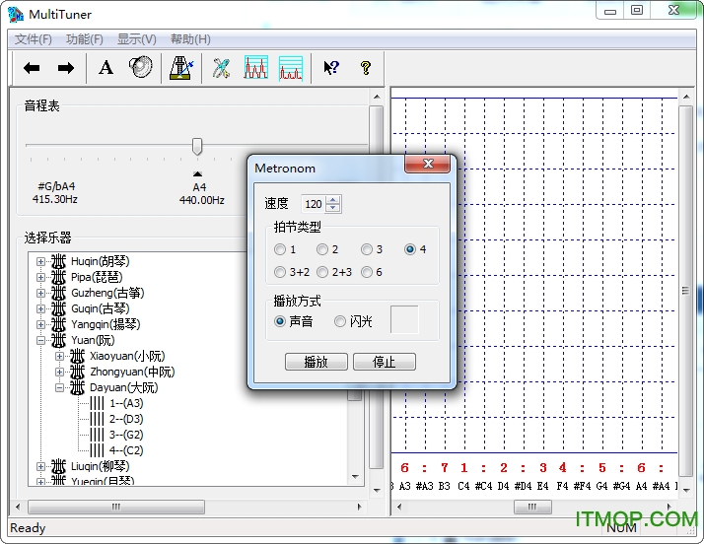Collapse the Dayuan(大阮) tree node
The width and height of the screenshot is (704, 544).
tap(59, 387)
